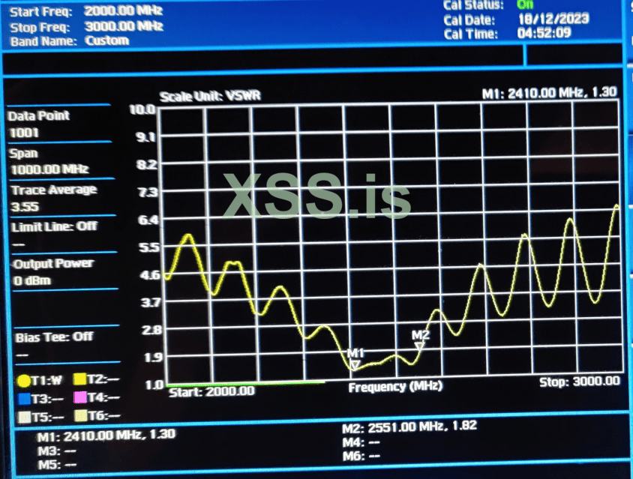Click the 10.0 y-axis scale value
The image size is (633, 479).
coord(142,109)
